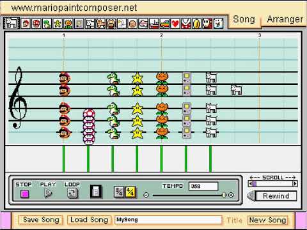Click the lowest Fire Flower note
Viewport: 307px width, 230px height.
click(162, 133)
